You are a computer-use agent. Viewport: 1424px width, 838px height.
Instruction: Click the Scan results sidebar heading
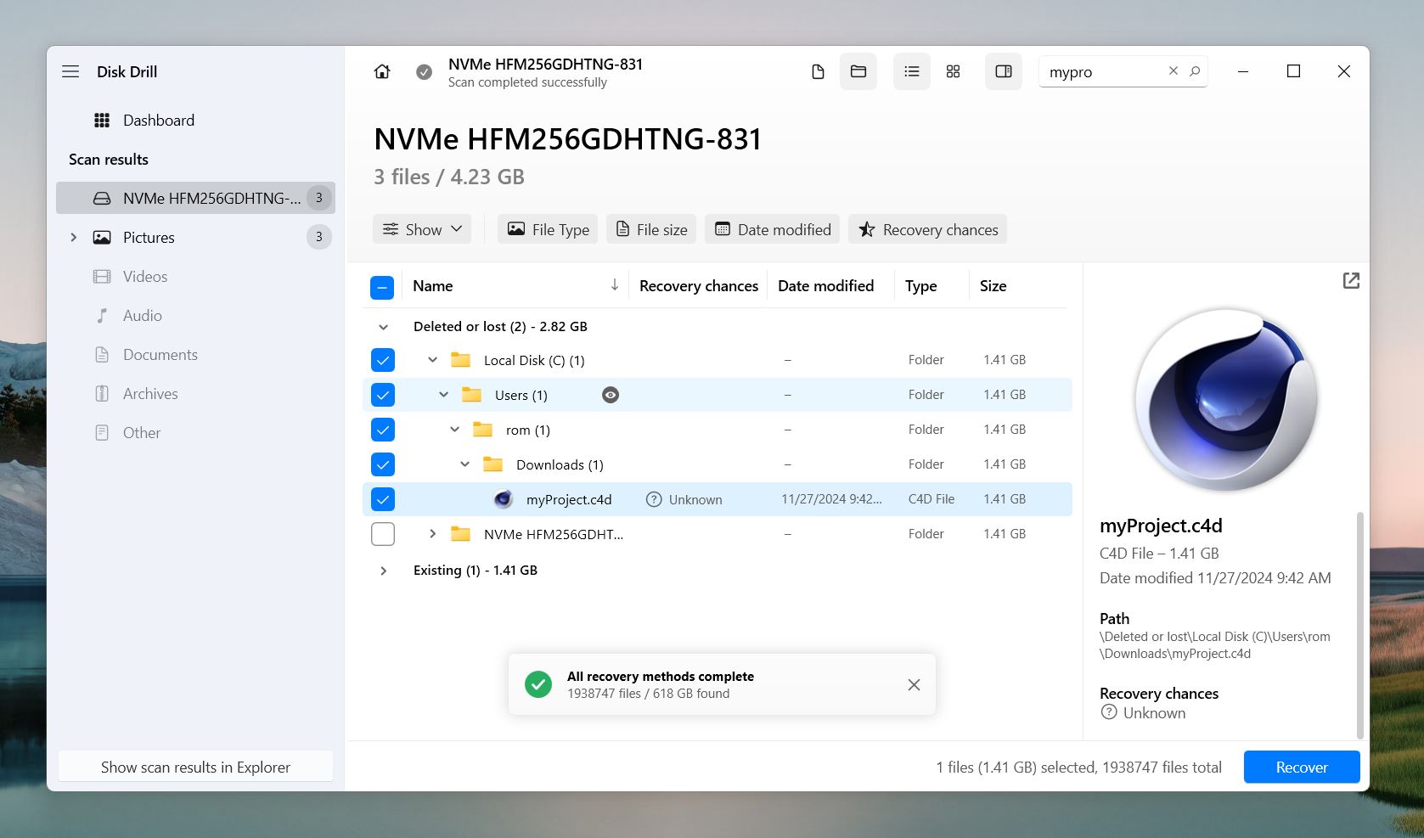coord(109,160)
